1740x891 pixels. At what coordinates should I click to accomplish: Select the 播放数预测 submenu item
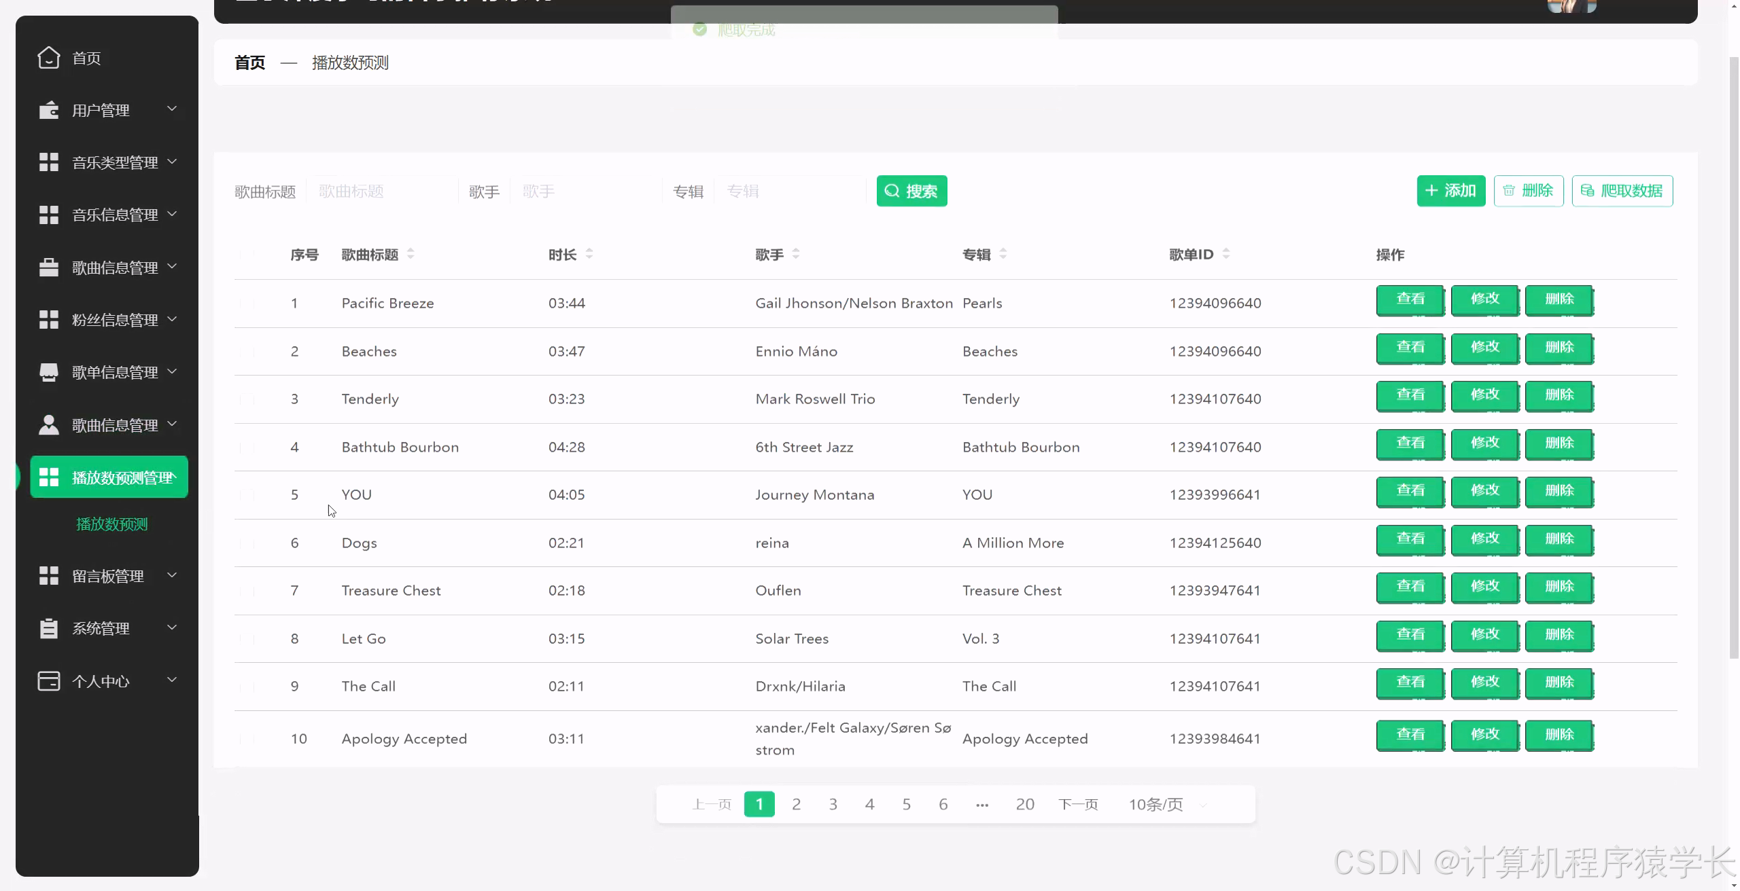112,524
